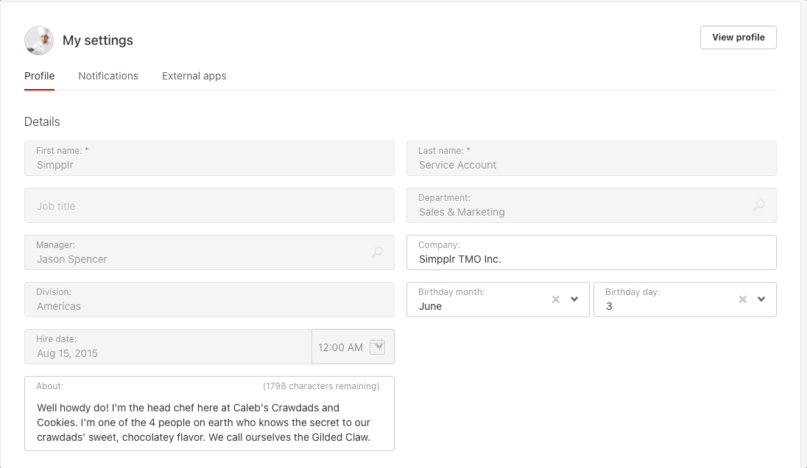The image size is (807, 468).
Task: Click into the Company input field
Action: (x=591, y=259)
